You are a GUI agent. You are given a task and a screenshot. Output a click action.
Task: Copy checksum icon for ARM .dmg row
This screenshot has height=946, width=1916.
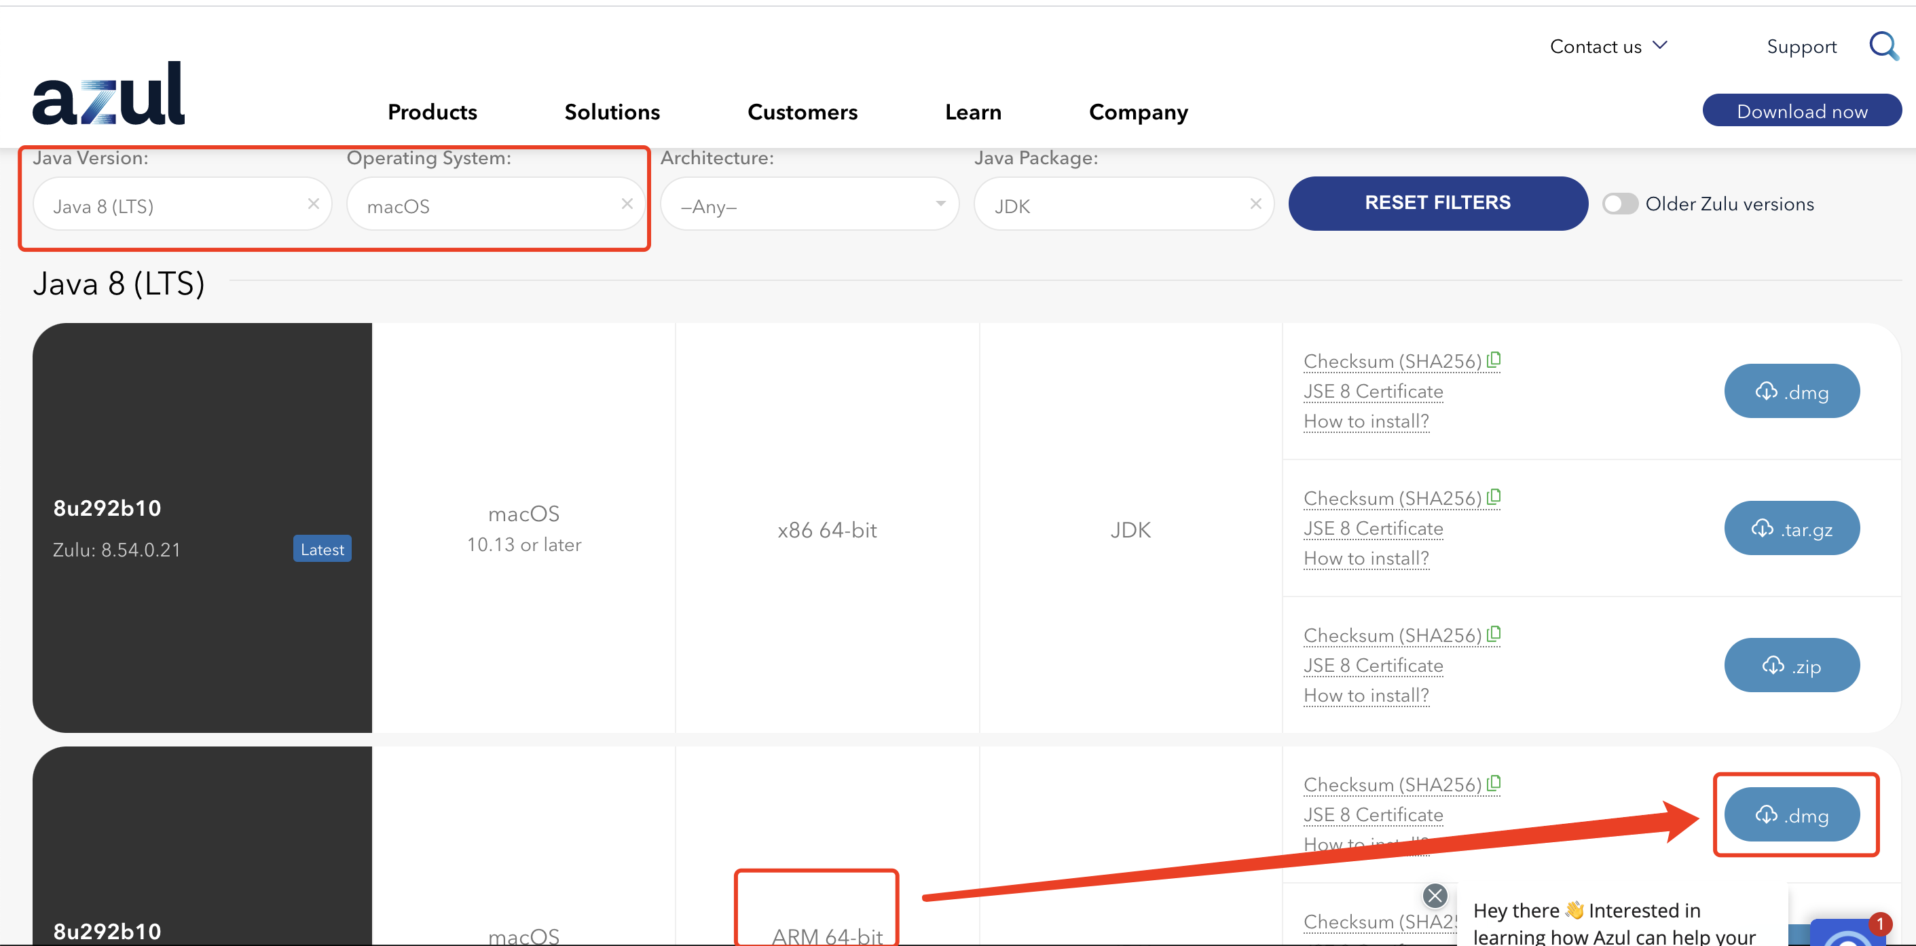1494,783
